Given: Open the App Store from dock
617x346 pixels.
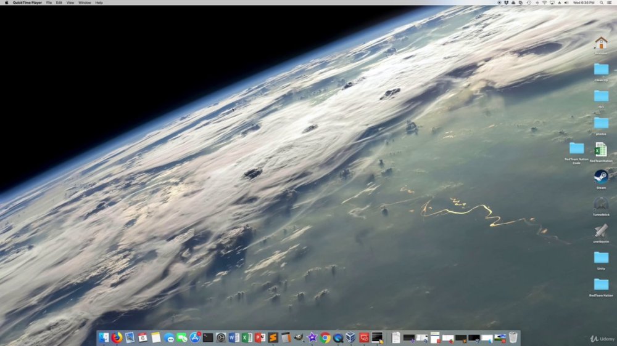Looking at the screenshot, I should (195, 337).
